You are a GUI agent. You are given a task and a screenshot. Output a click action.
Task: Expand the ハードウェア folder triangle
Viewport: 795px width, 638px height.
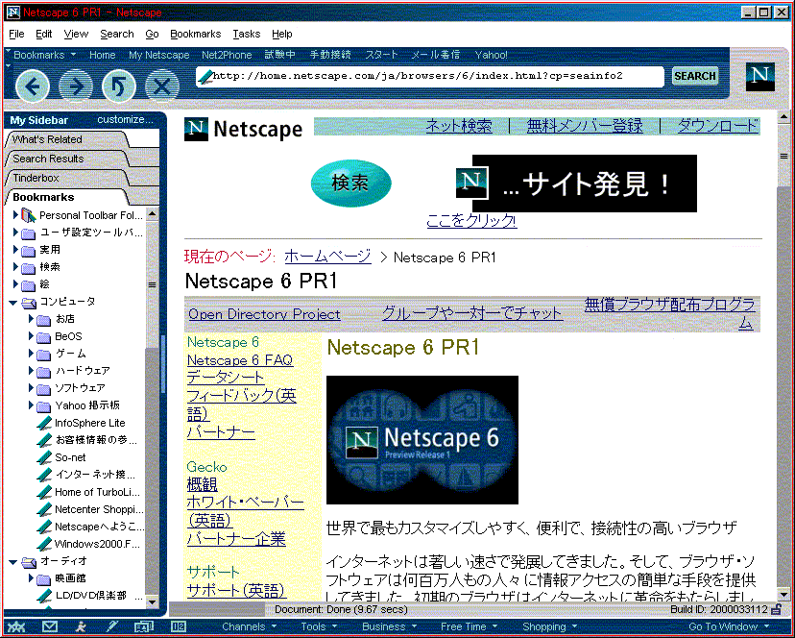tap(31, 371)
